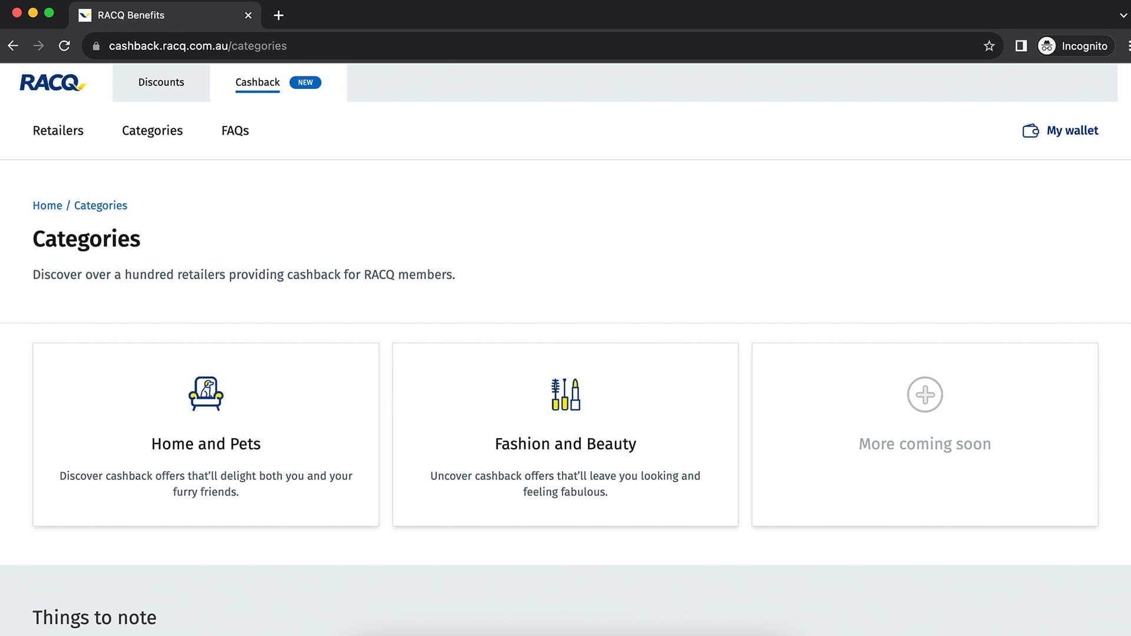1131x636 pixels.
Task: View site info via the lock icon
Action: (96, 46)
